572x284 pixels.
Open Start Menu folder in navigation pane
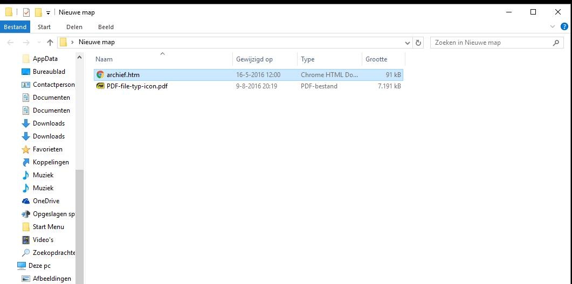[48, 227]
